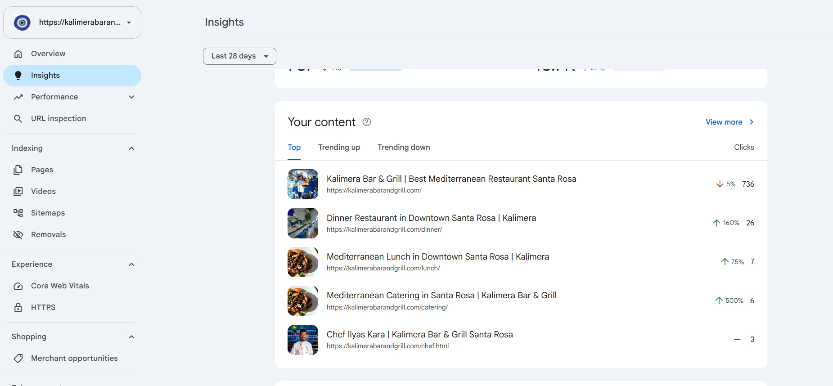This screenshot has height=386, width=833.
Task: Click the Core Web Vitals gauge icon
Action: [18, 286]
